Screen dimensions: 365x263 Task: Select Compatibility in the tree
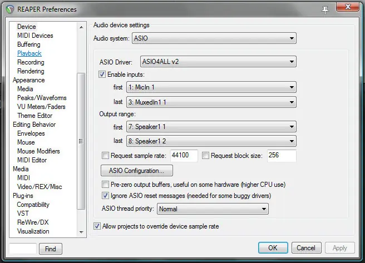pyautogui.click(x=33, y=205)
